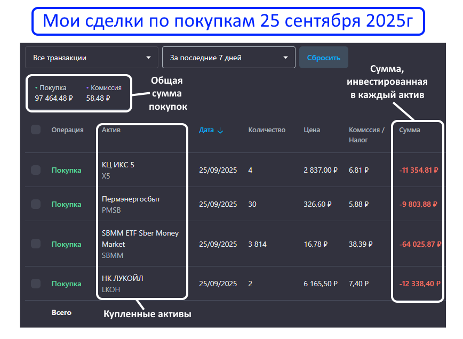463x339 pixels.
Task: Expand the За последние 7 дней period dropdown
Action: [x=229, y=58]
